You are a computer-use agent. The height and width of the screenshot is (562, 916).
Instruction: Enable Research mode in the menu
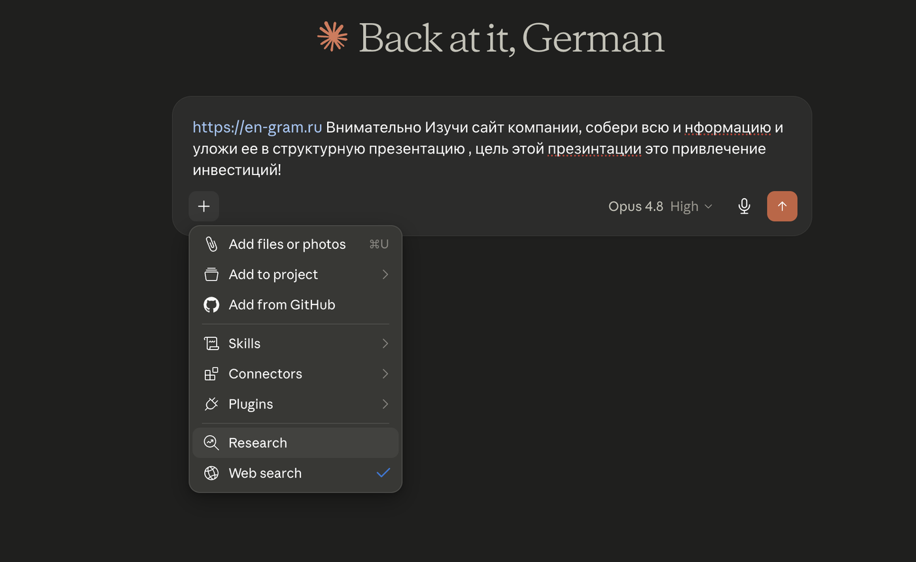pyautogui.click(x=296, y=443)
